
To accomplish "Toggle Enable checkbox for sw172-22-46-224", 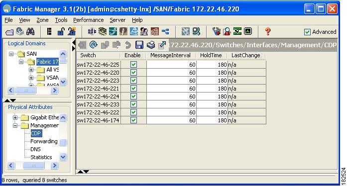I will pyautogui.click(x=133, y=96).
